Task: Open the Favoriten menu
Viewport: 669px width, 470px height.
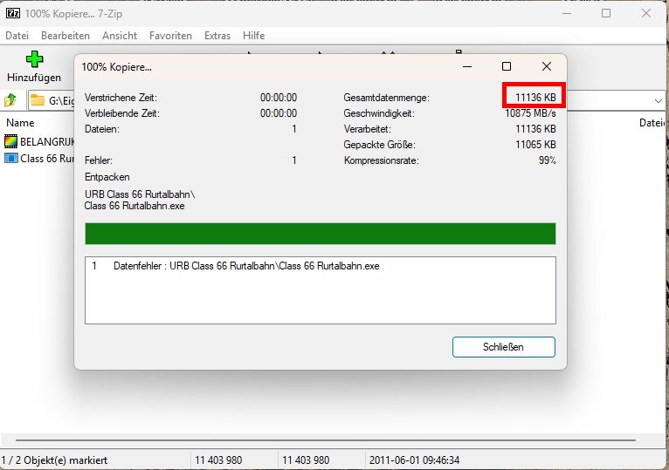Action: tap(170, 36)
